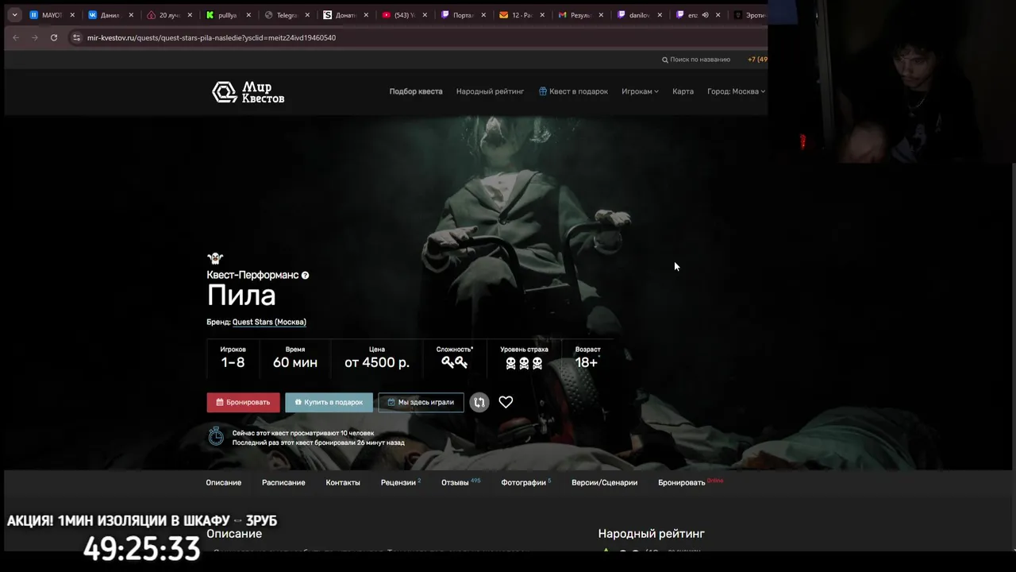Open the tab search dropdown arrow
The height and width of the screenshot is (572, 1016).
pos(14,15)
